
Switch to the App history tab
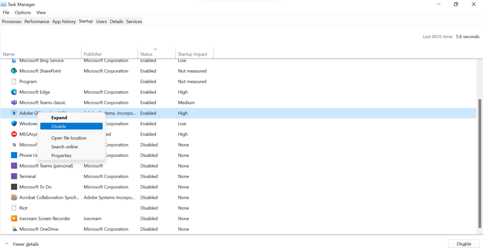coord(64,22)
